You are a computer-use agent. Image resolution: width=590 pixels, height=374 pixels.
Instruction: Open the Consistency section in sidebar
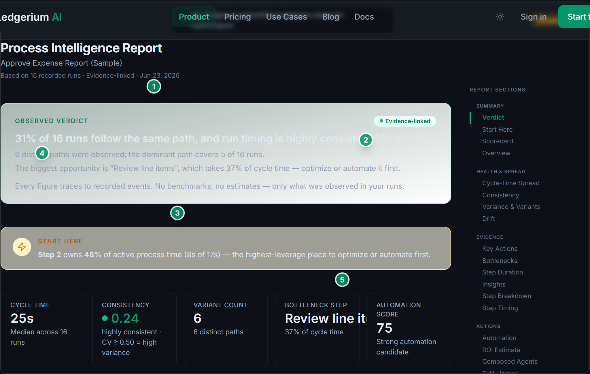[500, 195]
